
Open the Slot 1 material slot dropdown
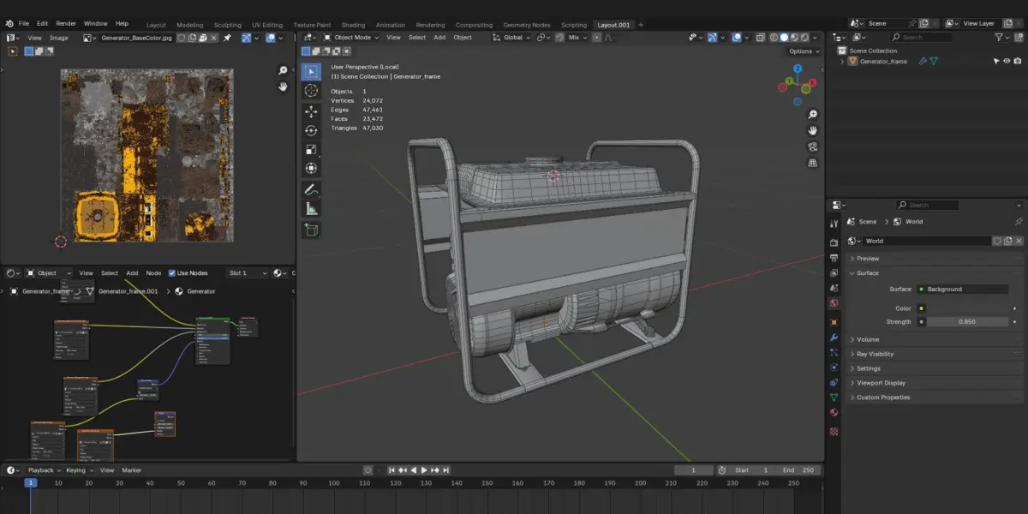(x=248, y=273)
